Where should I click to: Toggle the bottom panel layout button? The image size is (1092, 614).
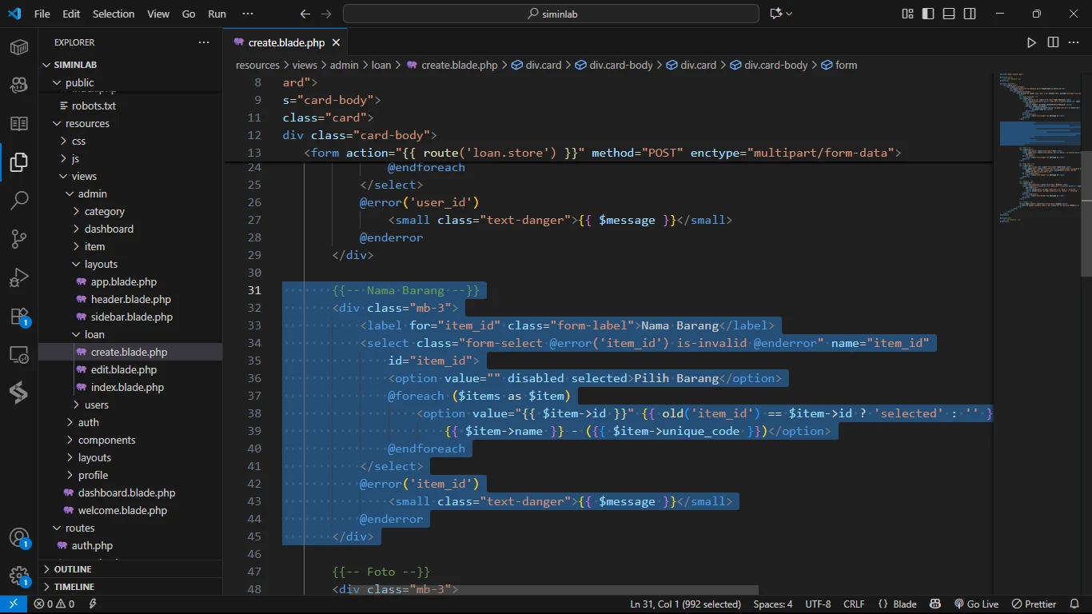(949, 14)
